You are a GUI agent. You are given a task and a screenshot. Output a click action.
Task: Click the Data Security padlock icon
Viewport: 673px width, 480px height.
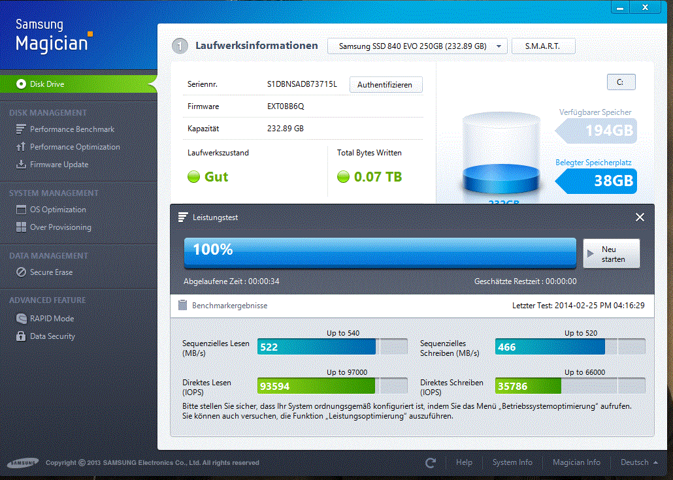coord(21,336)
